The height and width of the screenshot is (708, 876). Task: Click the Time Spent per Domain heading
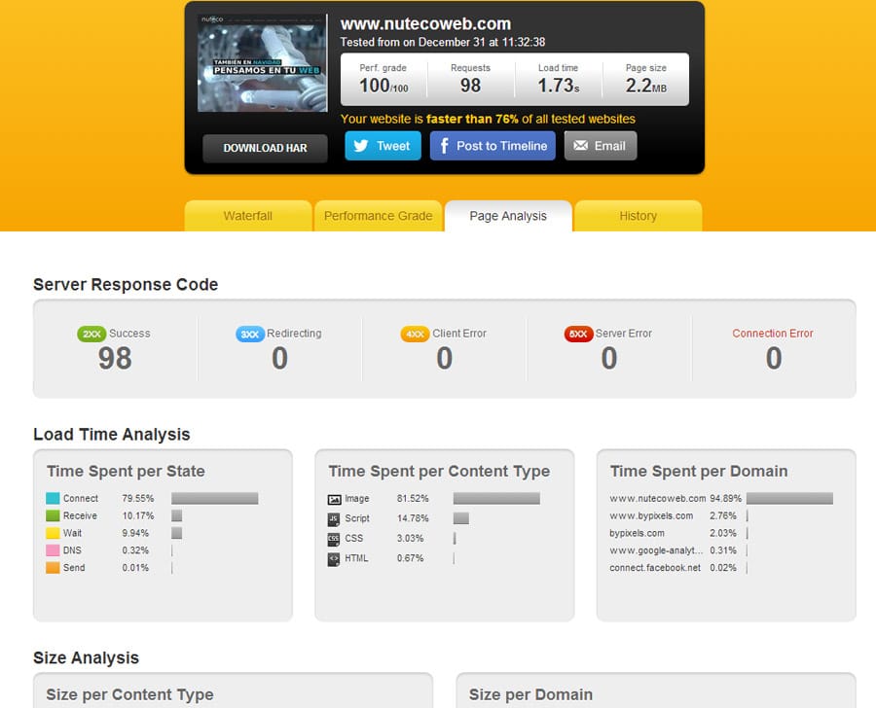tap(699, 472)
